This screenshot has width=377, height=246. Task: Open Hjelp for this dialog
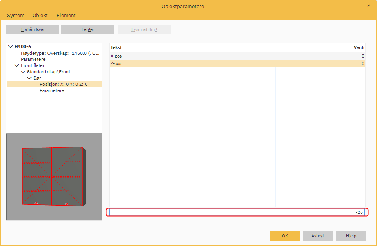351,236
